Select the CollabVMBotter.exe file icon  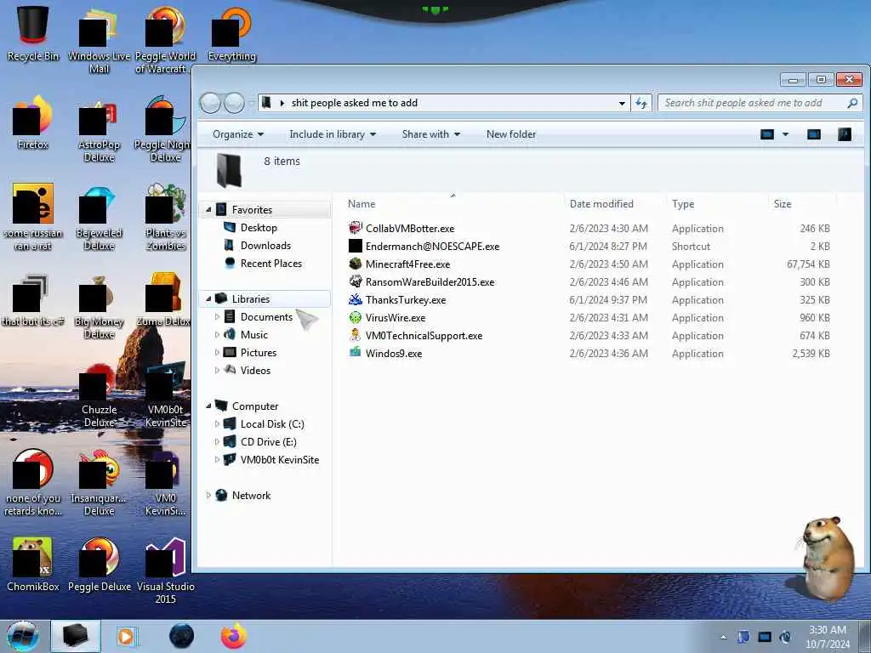(x=355, y=228)
